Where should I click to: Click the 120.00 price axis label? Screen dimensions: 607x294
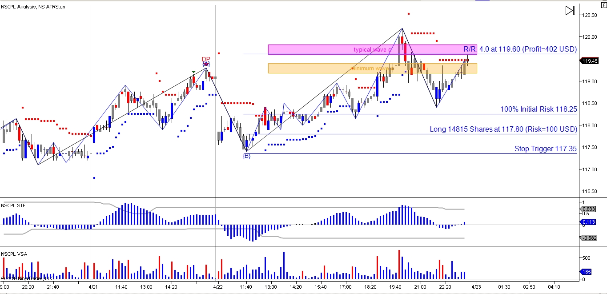[x=589, y=37]
